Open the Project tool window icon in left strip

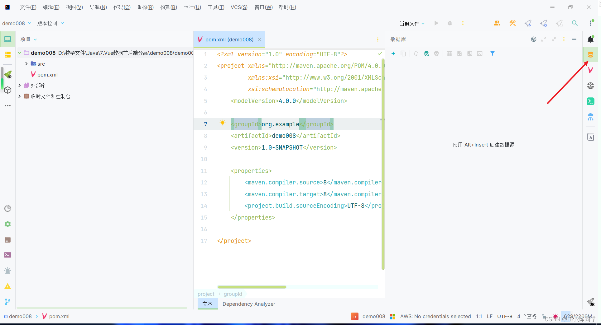pos(7,39)
